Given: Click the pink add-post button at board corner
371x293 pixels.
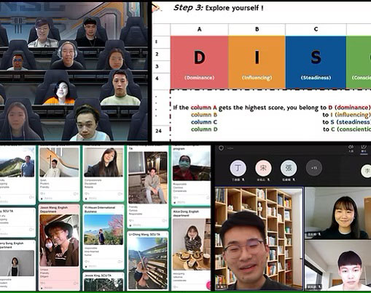Looking at the screenshot, I should tap(208, 285).
